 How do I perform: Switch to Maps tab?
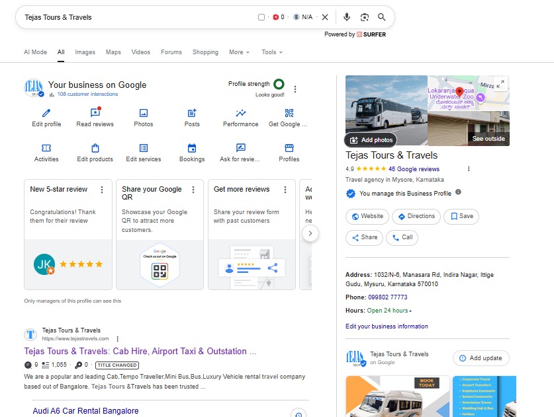(113, 52)
